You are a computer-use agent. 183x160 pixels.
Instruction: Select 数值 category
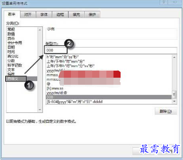click(11, 34)
